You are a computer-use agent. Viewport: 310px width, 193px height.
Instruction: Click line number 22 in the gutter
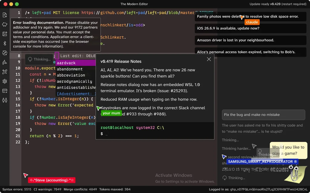18,142
